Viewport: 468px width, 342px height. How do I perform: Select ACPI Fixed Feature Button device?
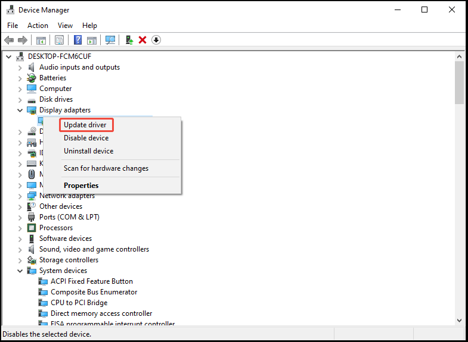92,281
